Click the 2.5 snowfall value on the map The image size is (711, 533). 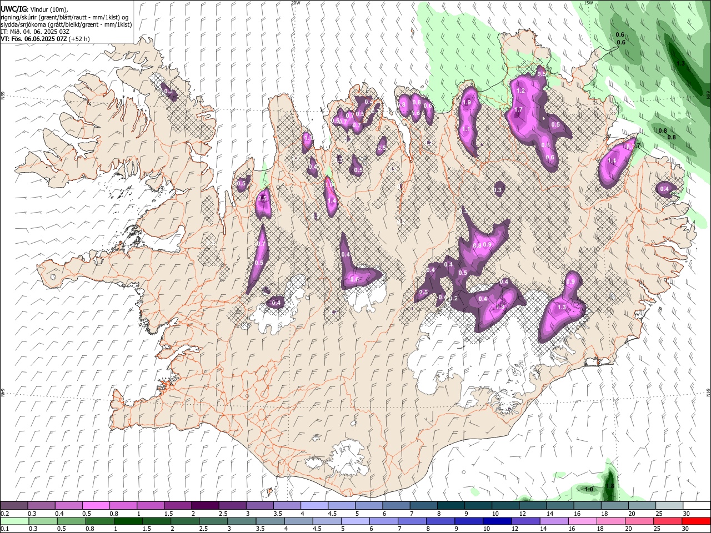[263, 198]
